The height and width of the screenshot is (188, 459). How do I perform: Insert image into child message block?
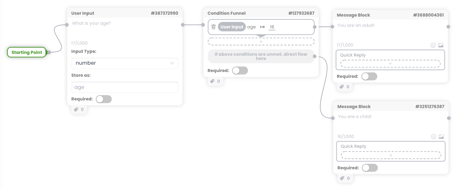(441, 137)
